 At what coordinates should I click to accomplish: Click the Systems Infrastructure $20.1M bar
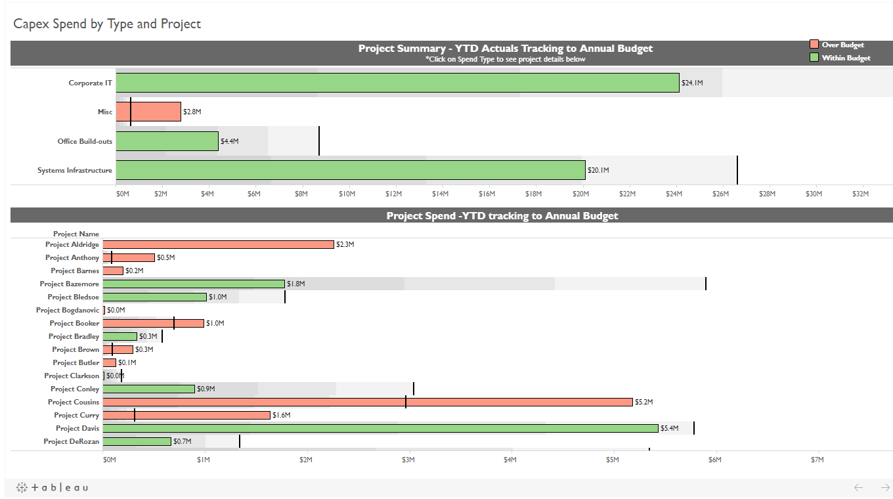coord(351,170)
